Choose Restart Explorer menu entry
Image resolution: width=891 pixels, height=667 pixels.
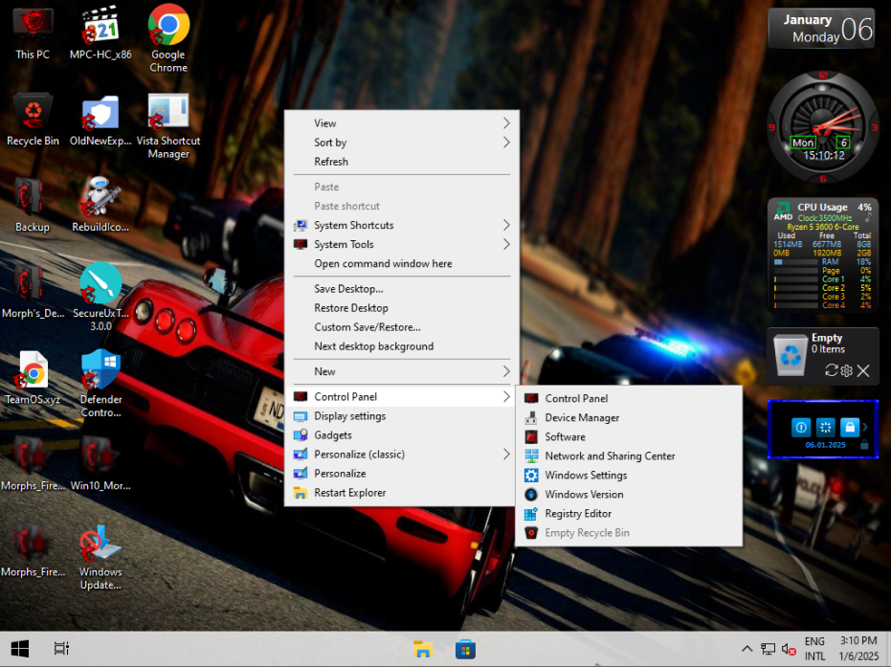[402, 493]
